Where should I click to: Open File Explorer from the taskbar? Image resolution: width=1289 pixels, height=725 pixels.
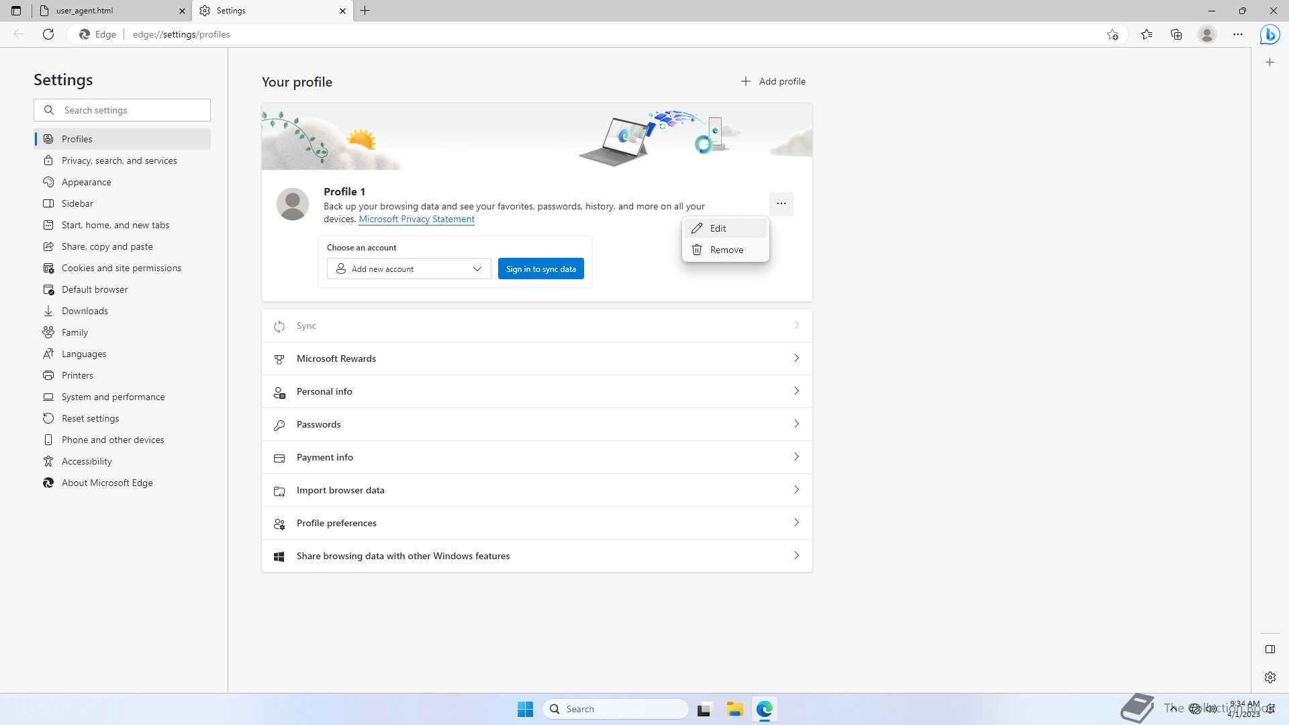734,709
